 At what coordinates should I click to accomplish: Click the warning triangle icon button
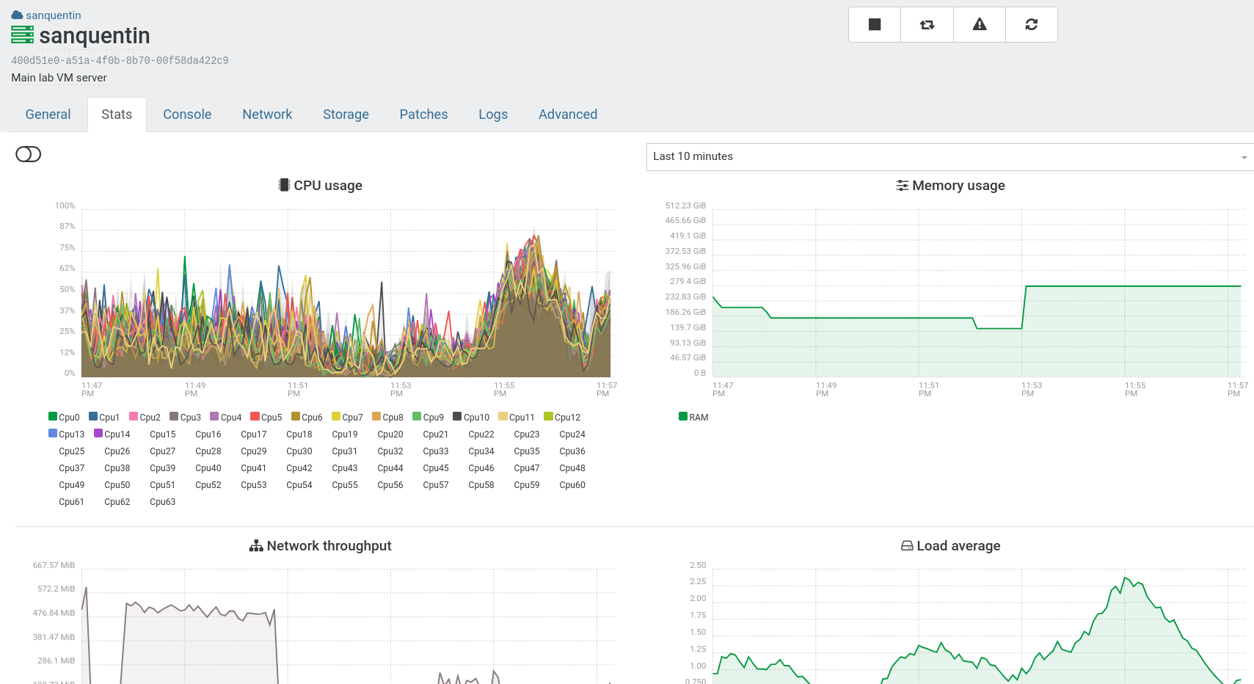[979, 25]
